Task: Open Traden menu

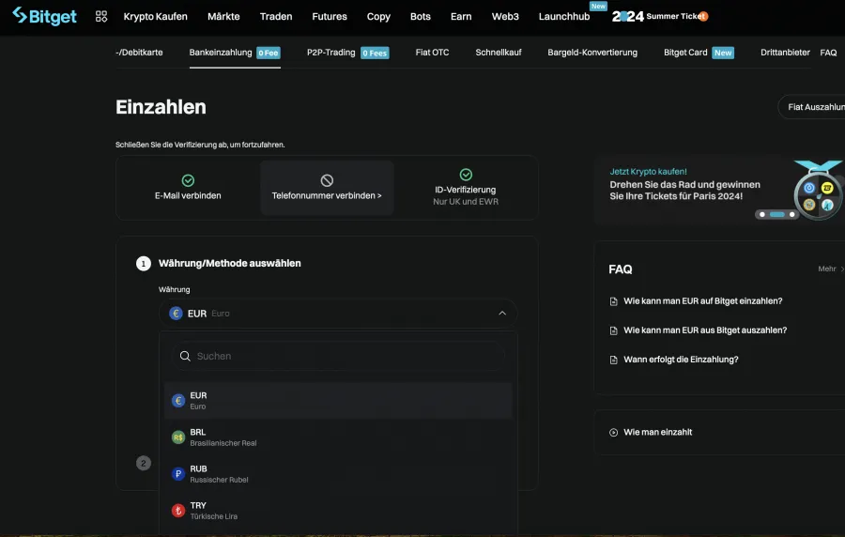Action: tap(276, 17)
